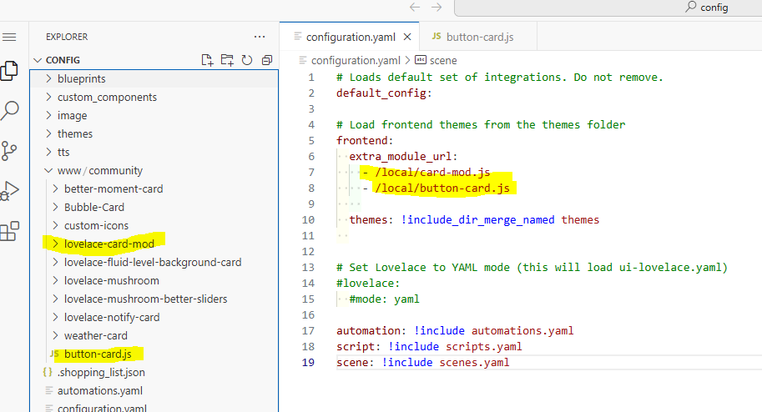Viewport: 762px width, 412px height.
Task: Open the Search view in activity bar
Action: (10, 110)
